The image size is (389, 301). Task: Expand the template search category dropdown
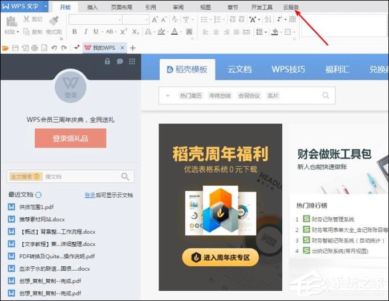click(168, 96)
